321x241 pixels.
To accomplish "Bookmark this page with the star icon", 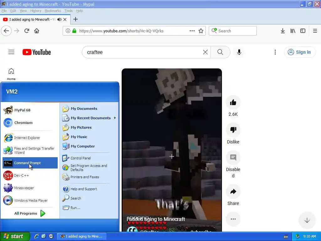I will click(x=201, y=31).
